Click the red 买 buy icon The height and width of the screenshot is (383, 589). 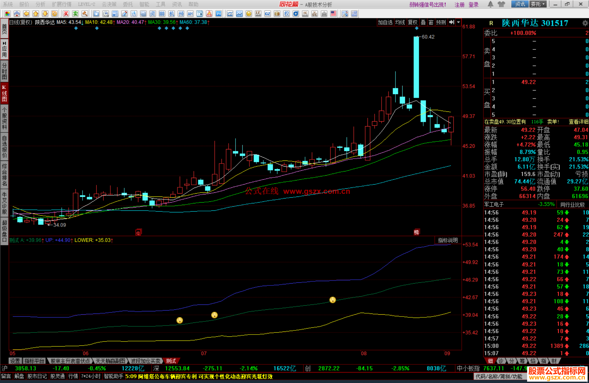pyautogui.click(x=66, y=14)
